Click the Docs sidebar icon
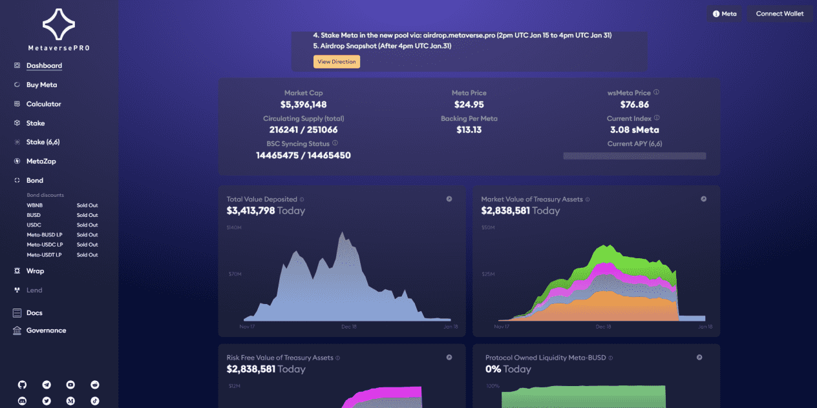817x408 pixels. pos(17,313)
